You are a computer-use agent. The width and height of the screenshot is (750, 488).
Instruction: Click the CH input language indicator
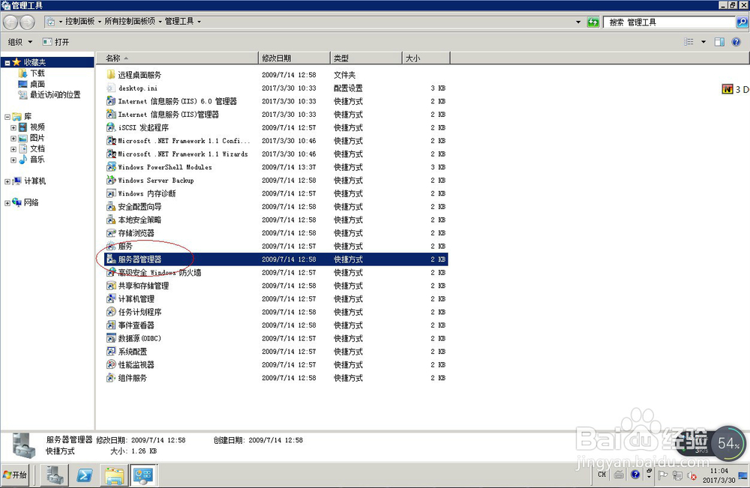click(601, 475)
